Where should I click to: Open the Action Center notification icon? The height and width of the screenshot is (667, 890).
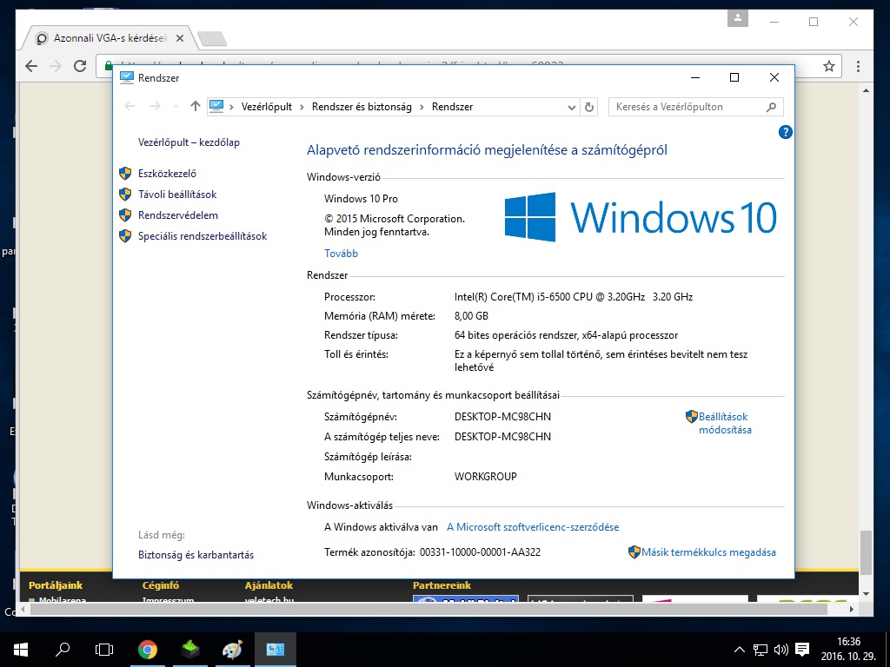802,650
